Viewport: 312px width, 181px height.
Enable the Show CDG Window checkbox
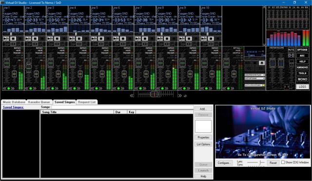pyautogui.click(x=283, y=162)
